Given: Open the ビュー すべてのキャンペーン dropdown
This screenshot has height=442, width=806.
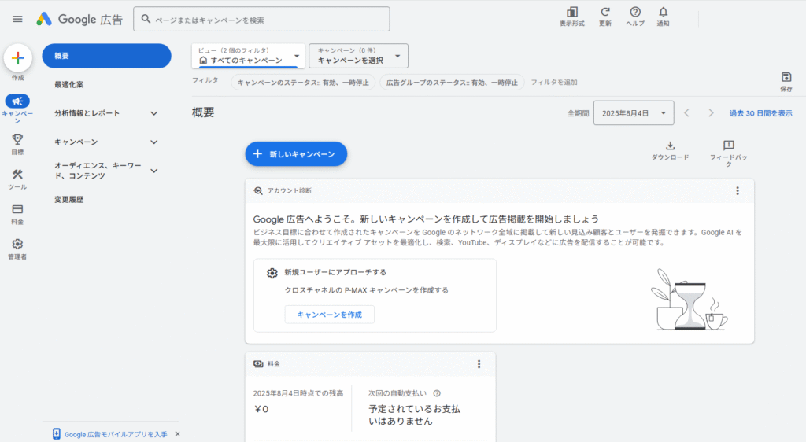Looking at the screenshot, I should [x=248, y=56].
